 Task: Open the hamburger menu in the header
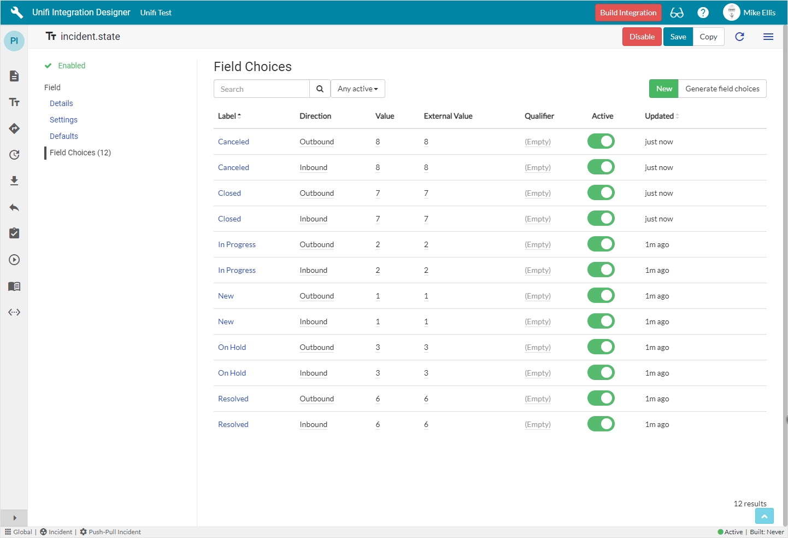coord(768,37)
